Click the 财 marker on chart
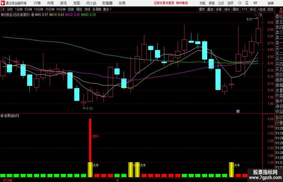 point(238,111)
